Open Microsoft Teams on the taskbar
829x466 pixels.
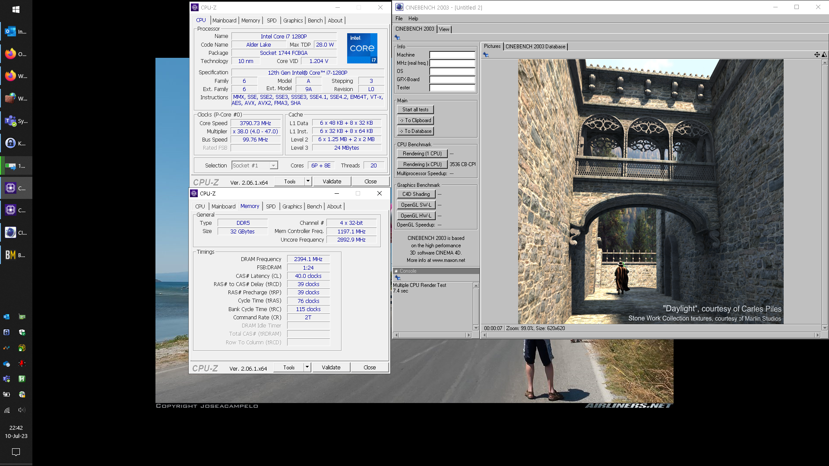pos(16,121)
